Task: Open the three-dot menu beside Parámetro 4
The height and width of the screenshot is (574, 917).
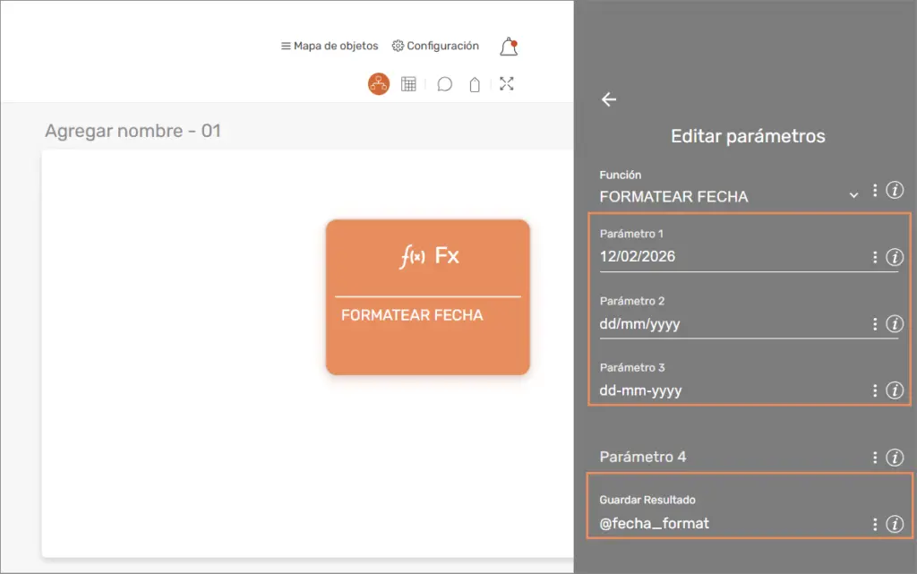Action: (875, 458)
